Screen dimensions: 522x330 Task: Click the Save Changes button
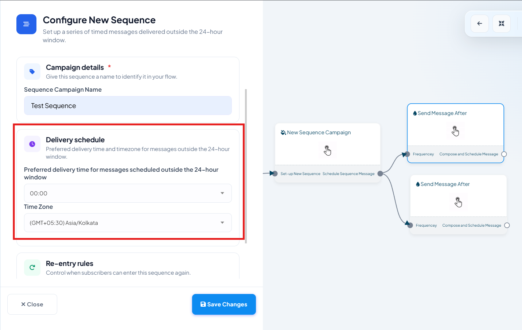(224, 304)
